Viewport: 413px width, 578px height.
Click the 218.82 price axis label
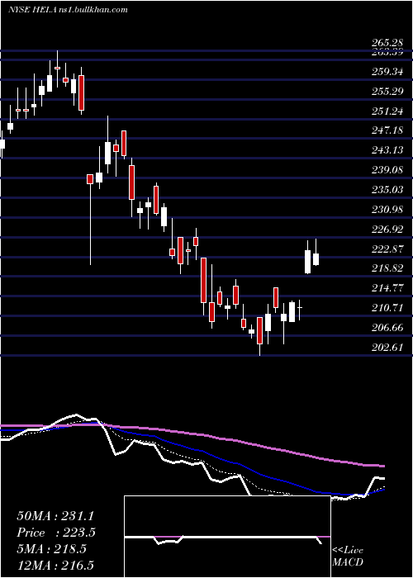pyautogui.click(x=387, y=268)
